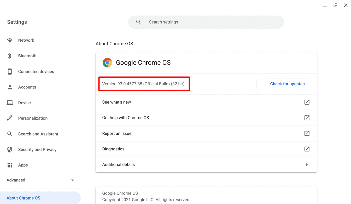Open Personalization via the paintbrush icon

pyautogui.click(x=10, y=118)
